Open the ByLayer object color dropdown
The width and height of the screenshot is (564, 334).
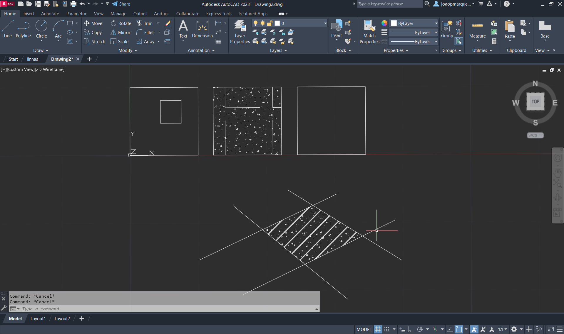pyautogui.click(x=436, y=23)
